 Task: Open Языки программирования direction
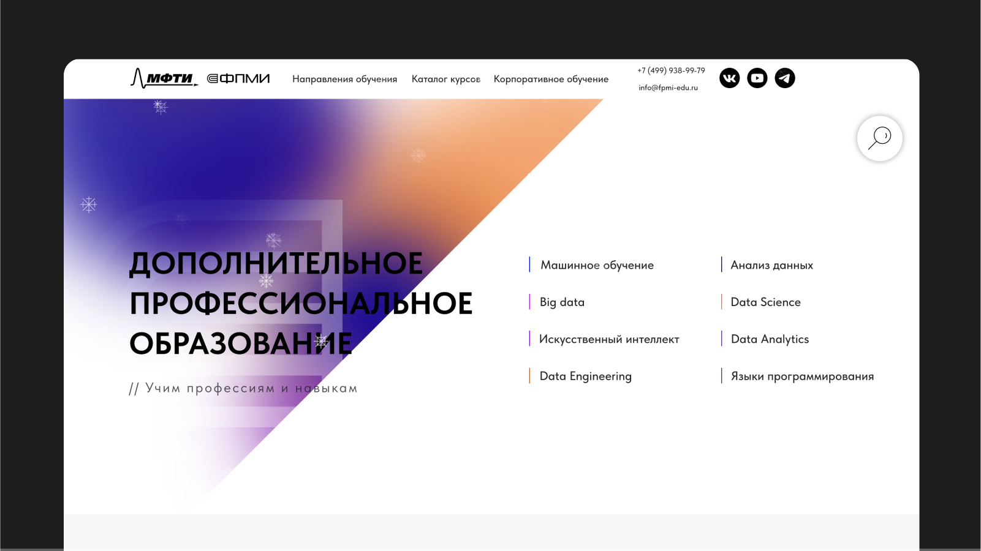coord(802,376)
